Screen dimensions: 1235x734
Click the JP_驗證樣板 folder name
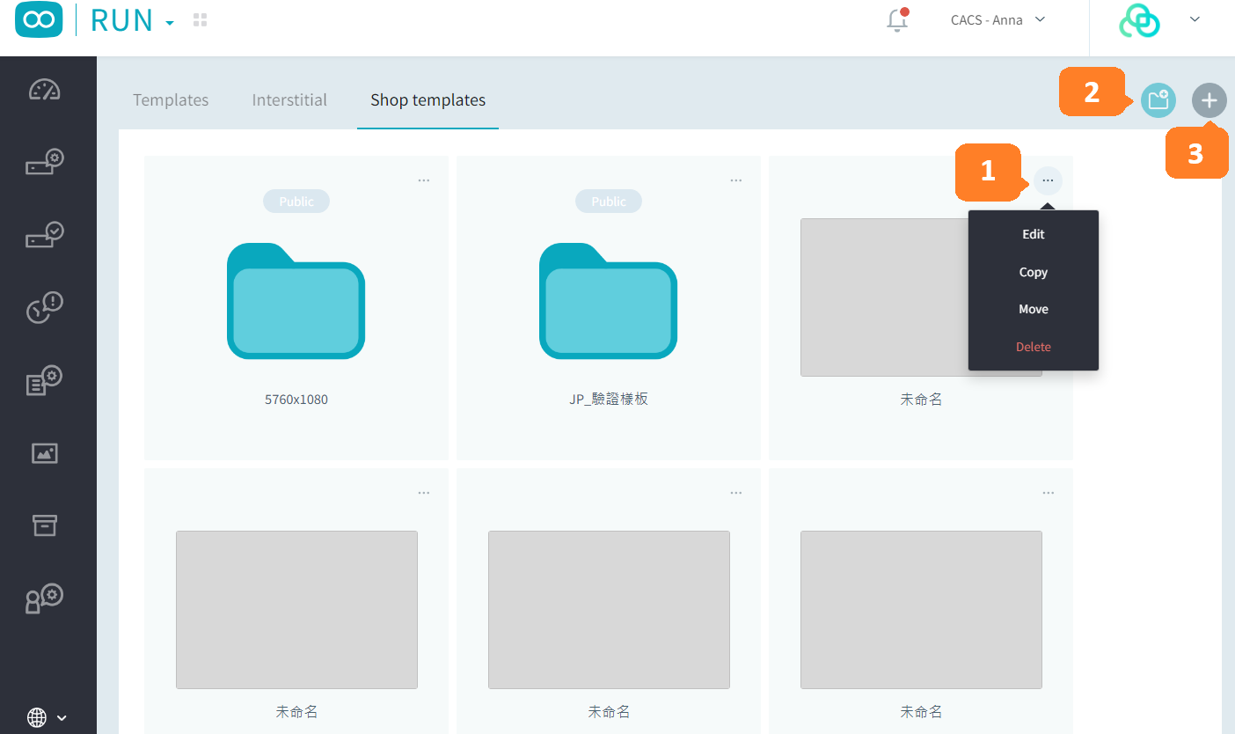(609, 399)
